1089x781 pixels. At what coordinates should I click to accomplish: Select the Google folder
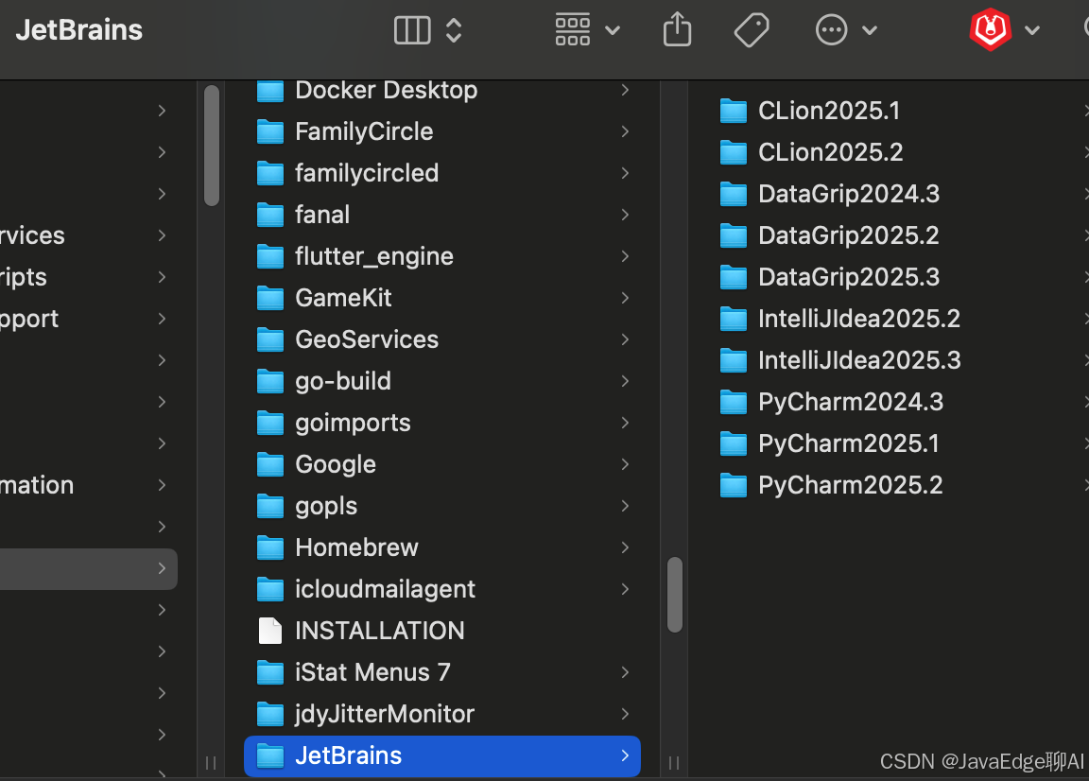tap(442, 465)
